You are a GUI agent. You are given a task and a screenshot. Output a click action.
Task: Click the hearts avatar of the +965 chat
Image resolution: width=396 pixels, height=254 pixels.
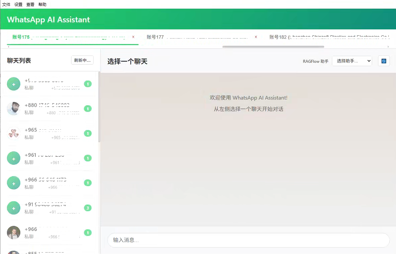14,133
